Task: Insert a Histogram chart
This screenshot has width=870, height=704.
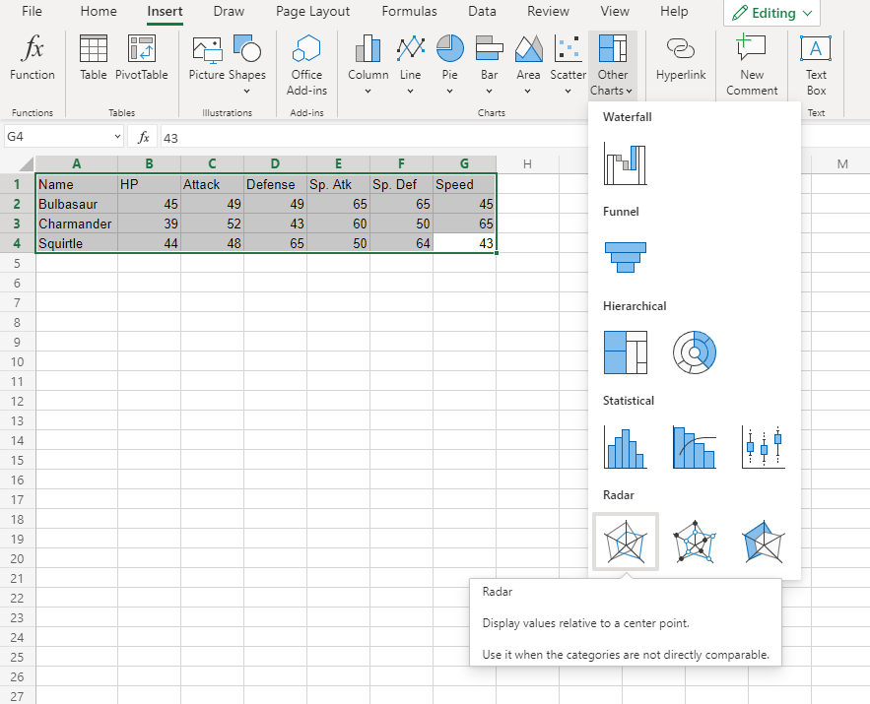Action: click(x=626, y=446)
